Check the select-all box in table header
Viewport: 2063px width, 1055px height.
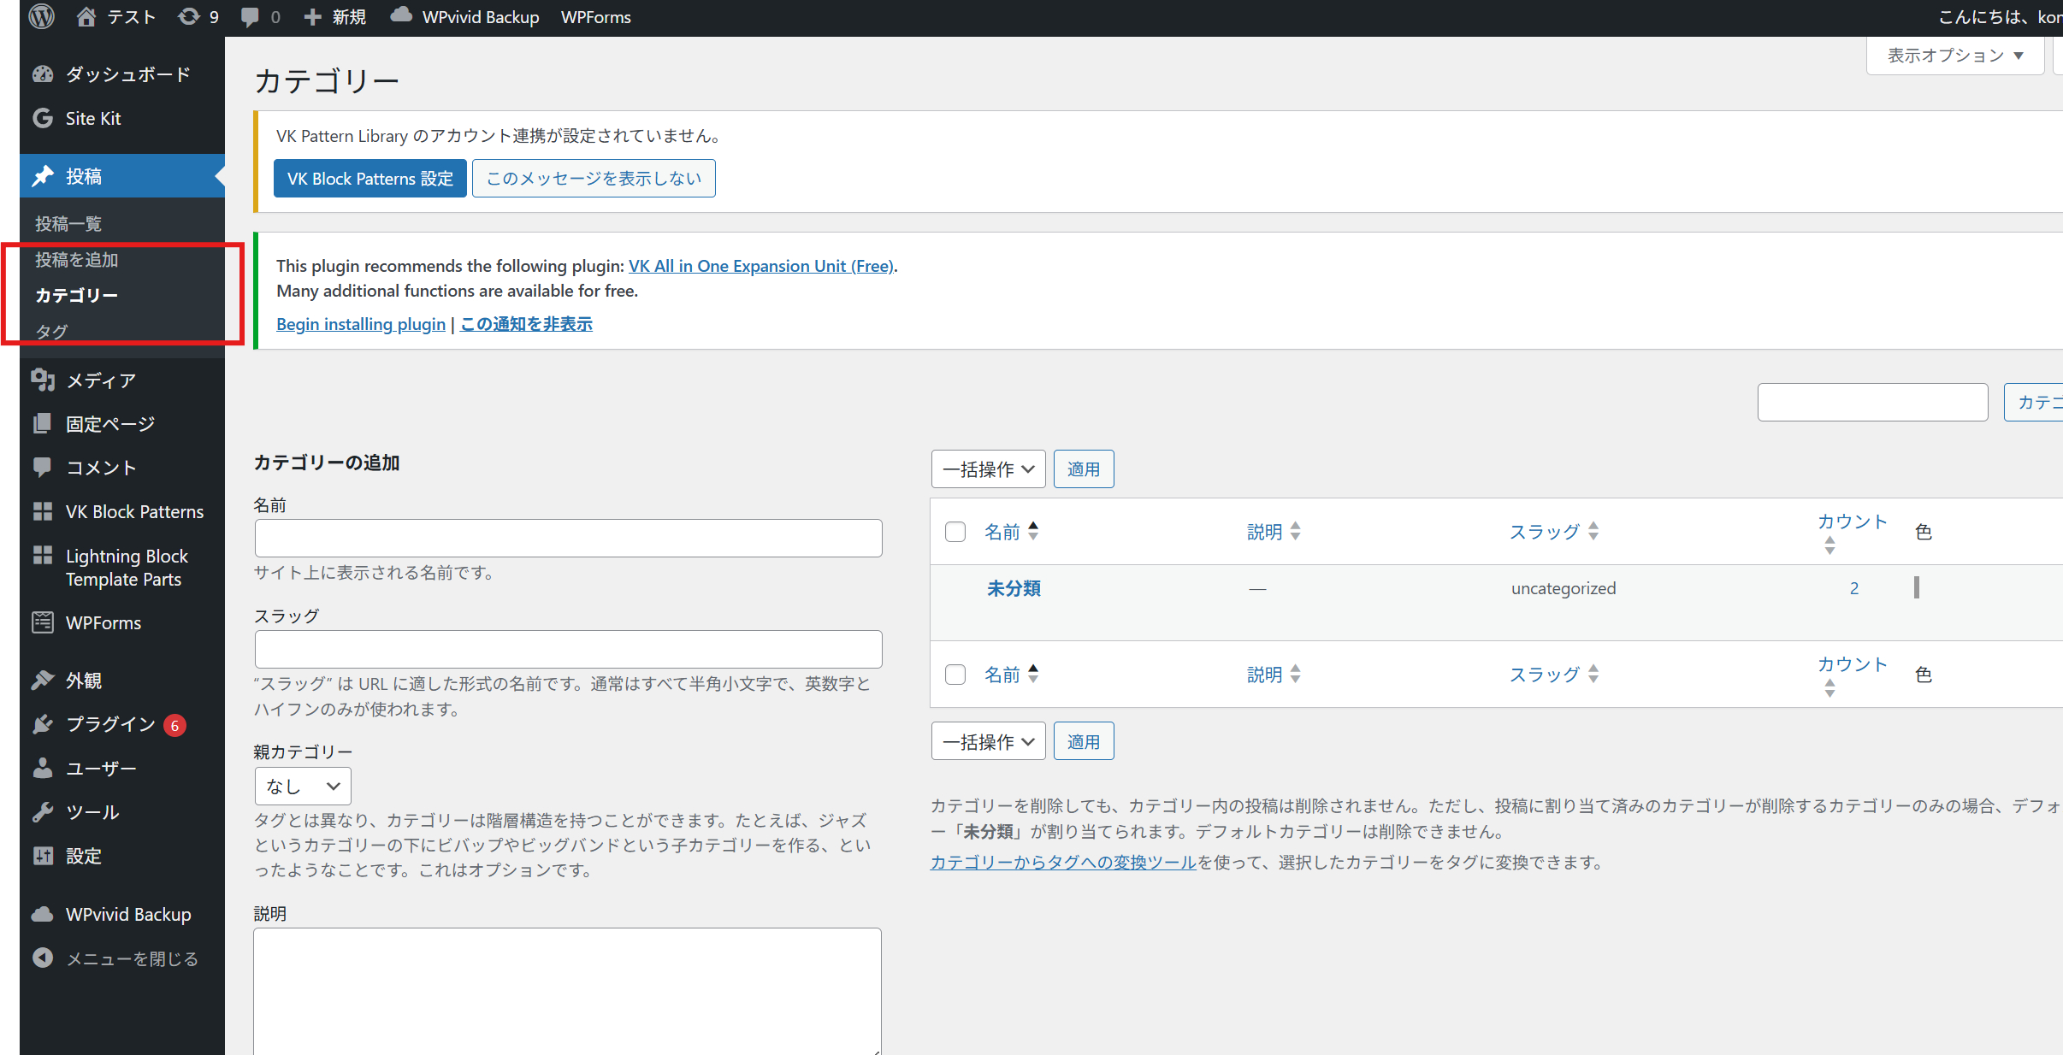[x=955, y=532]
